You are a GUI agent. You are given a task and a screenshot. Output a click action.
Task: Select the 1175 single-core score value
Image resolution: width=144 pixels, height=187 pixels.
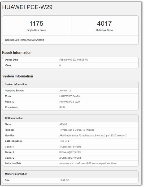click(x=36, y=23)
